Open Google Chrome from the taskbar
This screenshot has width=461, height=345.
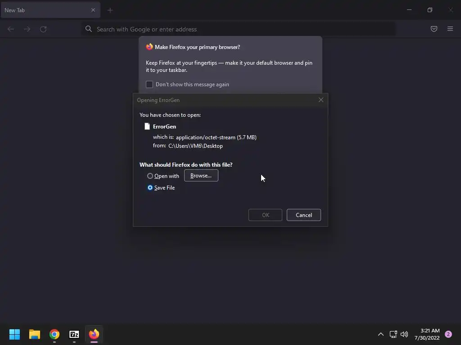click(x=54, y=334)
